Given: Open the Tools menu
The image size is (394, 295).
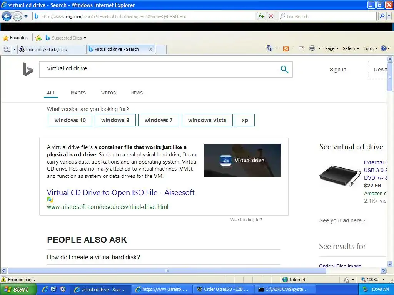Looking at the screenshot, I should (x=370, y=48).
